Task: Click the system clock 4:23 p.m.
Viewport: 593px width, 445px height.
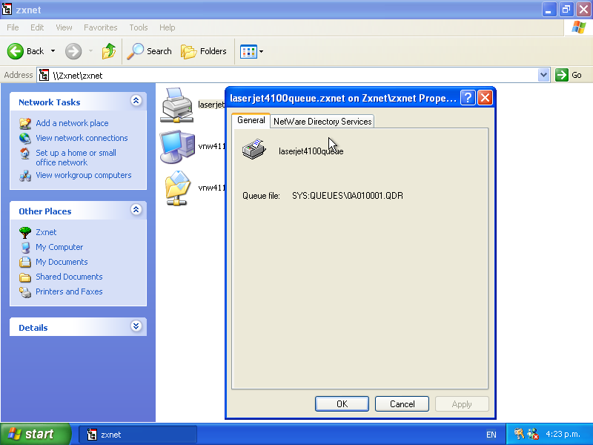Action: pyautogui.click(x=563, y=434)
